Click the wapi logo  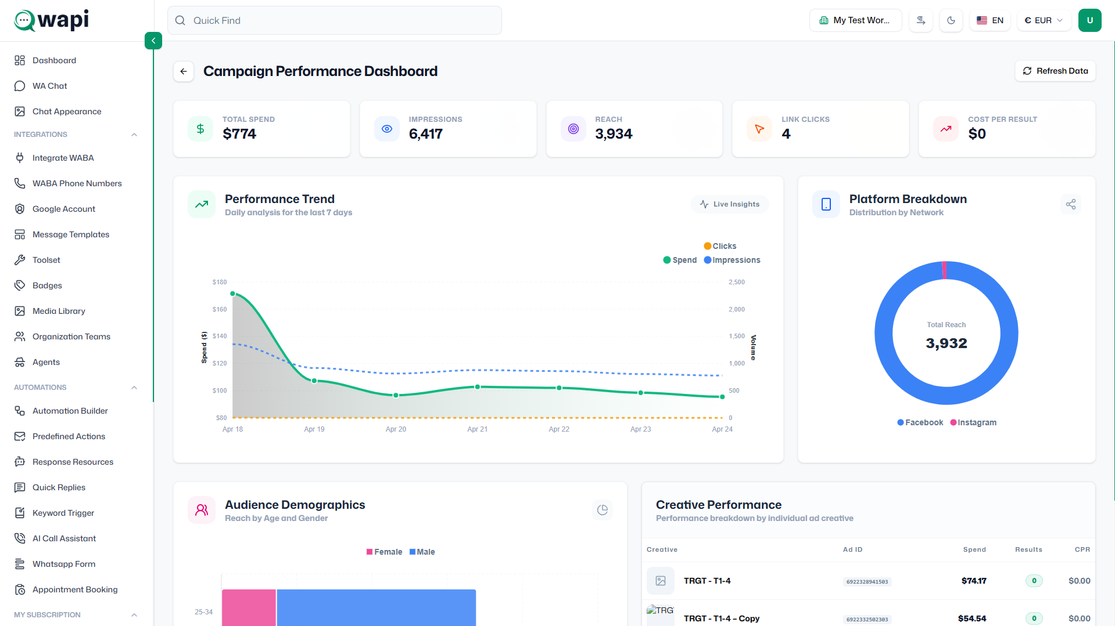click(x=52, y=20)
